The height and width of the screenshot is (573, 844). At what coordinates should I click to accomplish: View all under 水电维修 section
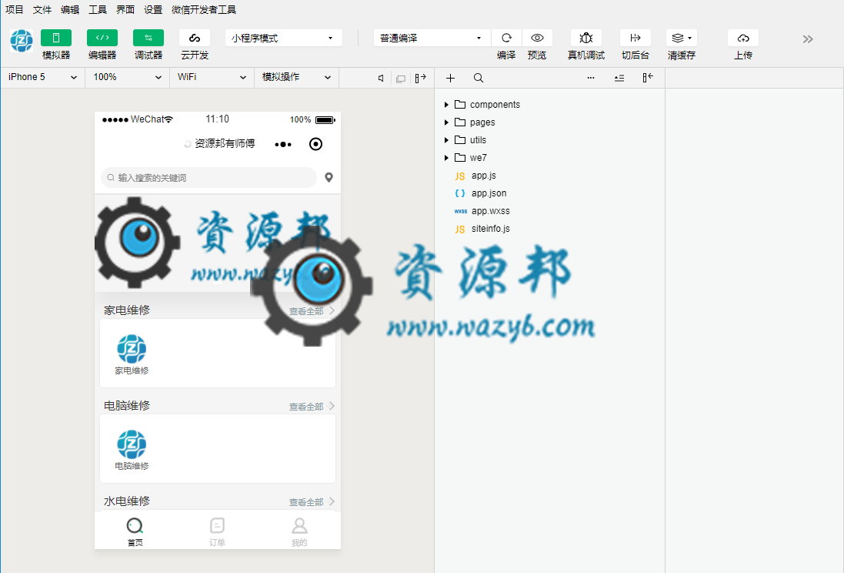[312, 502]
